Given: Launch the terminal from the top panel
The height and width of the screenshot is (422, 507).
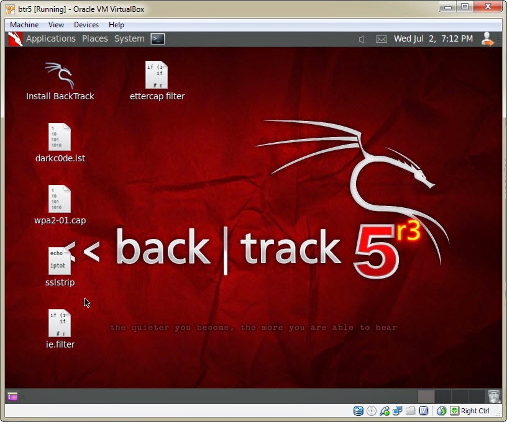Looking at the screenshot, I should (x=158, y=39).
